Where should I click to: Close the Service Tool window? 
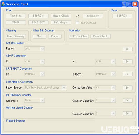tap(135, 4)
